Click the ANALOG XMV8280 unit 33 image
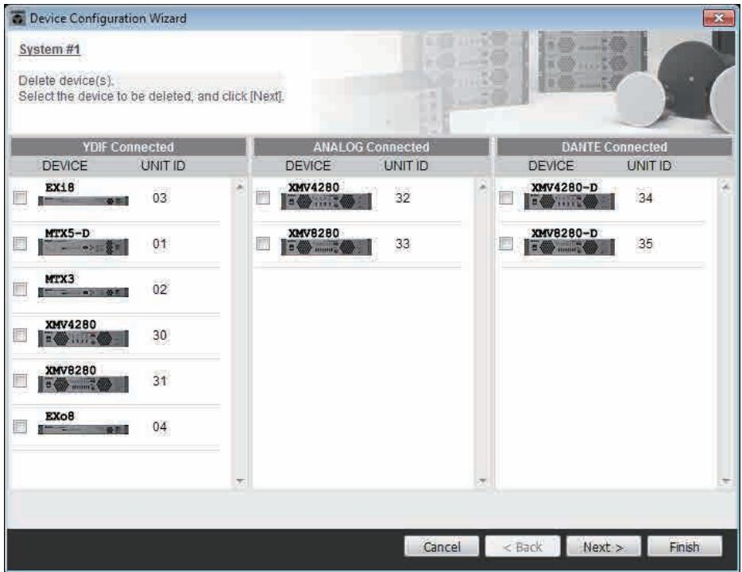This screenshot has height=572, width=742. coord(326,247)
